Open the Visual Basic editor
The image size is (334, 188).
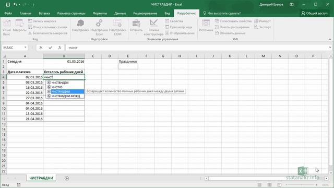tap(7, 27)
